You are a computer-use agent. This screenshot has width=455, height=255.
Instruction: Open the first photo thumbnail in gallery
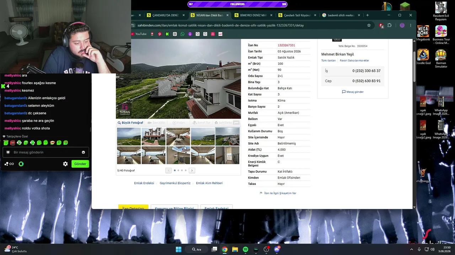click(x=129, y=136)
